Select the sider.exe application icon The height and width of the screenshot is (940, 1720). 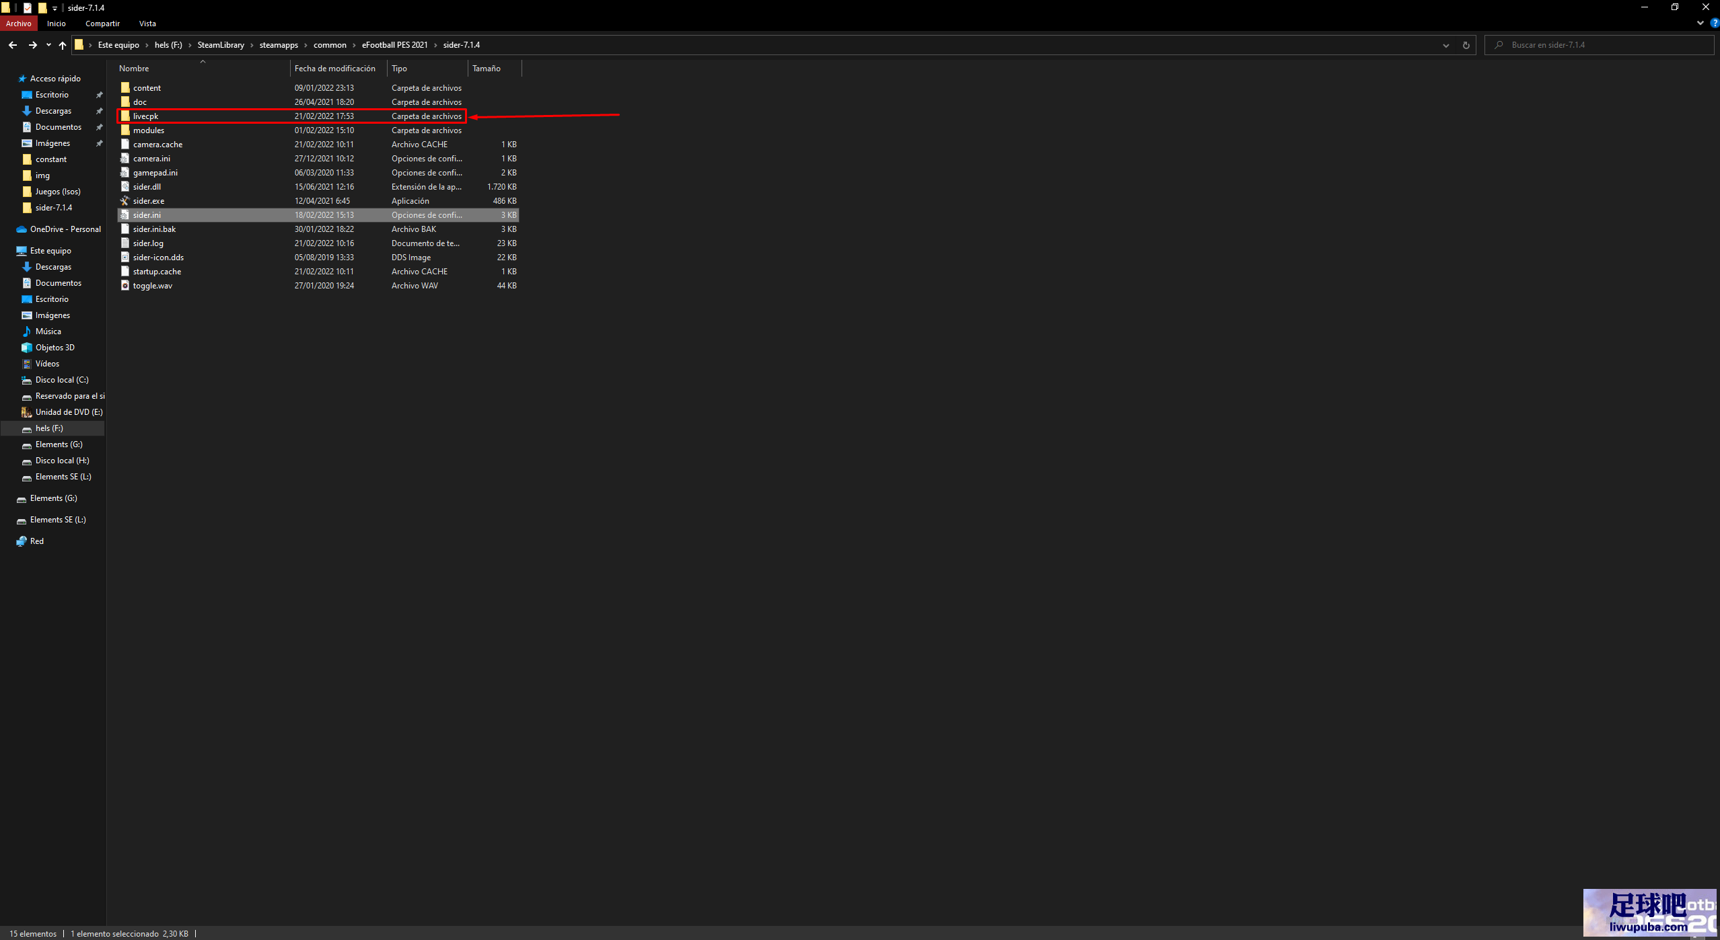(x=125, y=201)
